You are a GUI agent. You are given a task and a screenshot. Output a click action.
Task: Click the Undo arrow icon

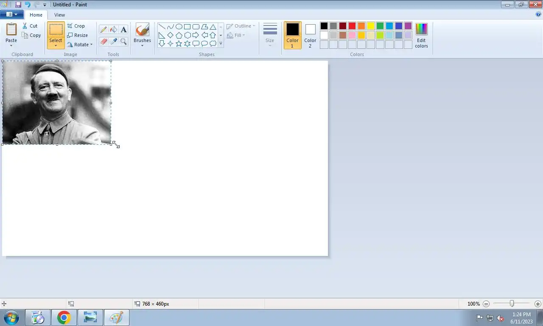[x=28, y=5]
